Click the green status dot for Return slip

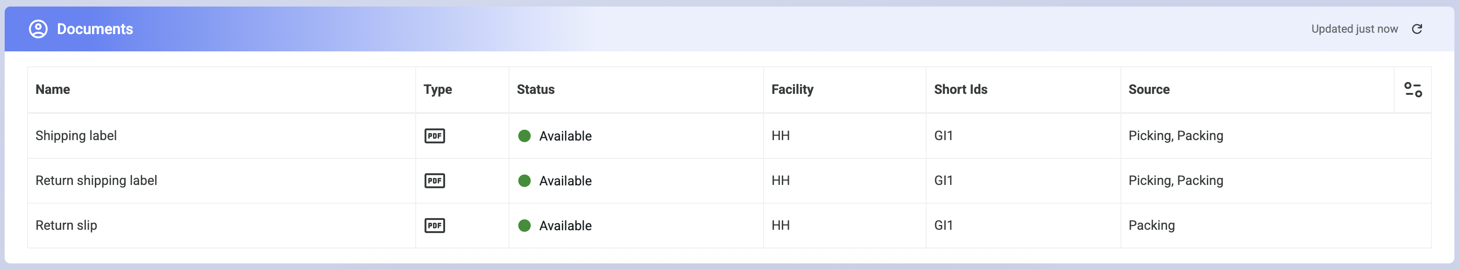tap(524, 226)
